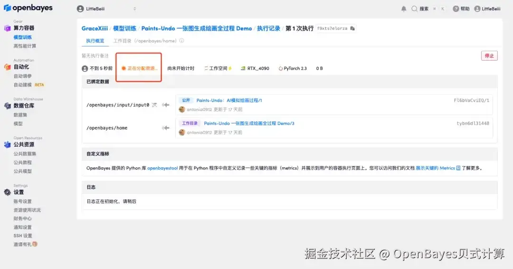Click the 公共资源 sidebar icon
This screenshot has width=513, height=269.
[7, 145]
